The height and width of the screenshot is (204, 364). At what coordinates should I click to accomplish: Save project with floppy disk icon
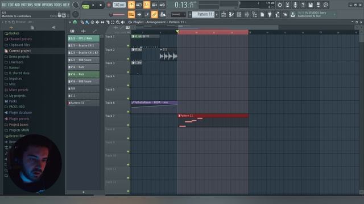311,5
